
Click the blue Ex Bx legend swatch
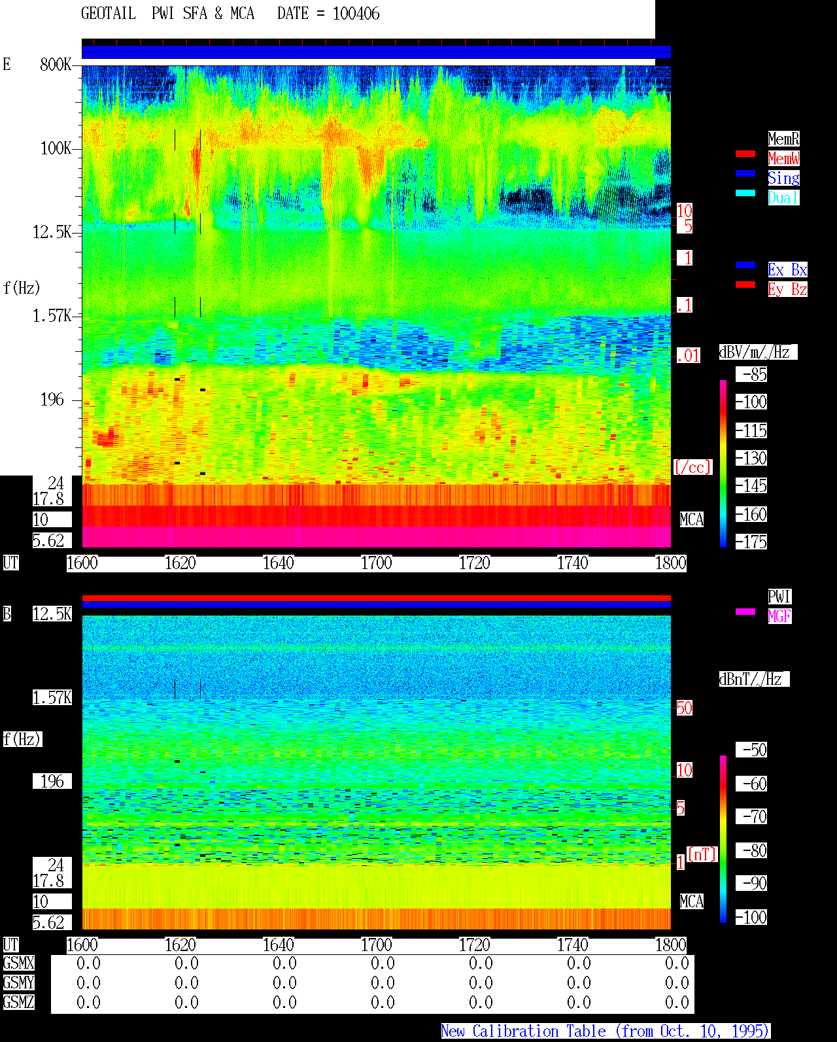tap(745, 265)
